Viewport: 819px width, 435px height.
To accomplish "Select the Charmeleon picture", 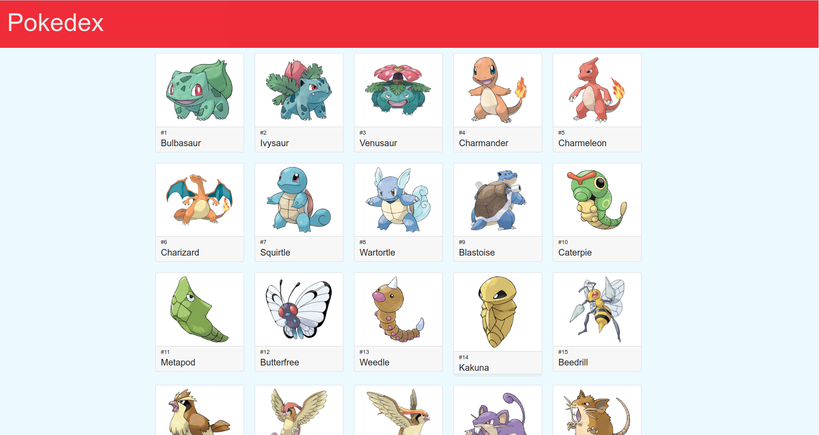I will [597, 90].
